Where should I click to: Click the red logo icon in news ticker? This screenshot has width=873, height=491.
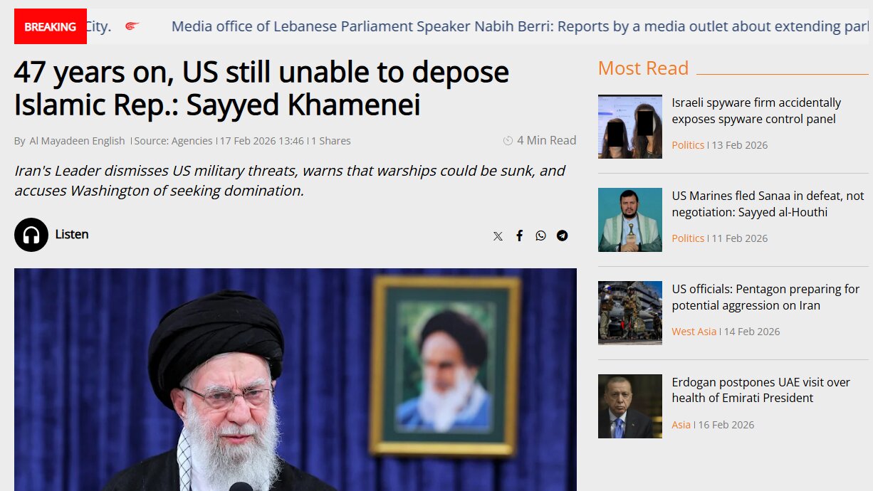point(132,26)
